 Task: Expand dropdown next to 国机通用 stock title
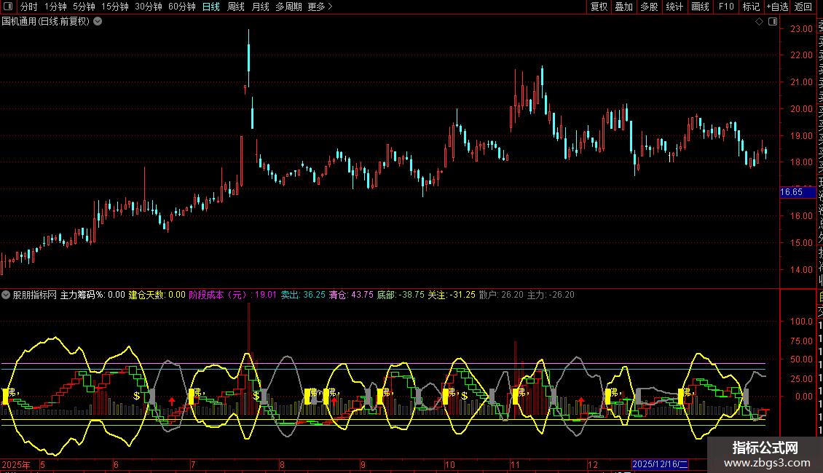98,21
